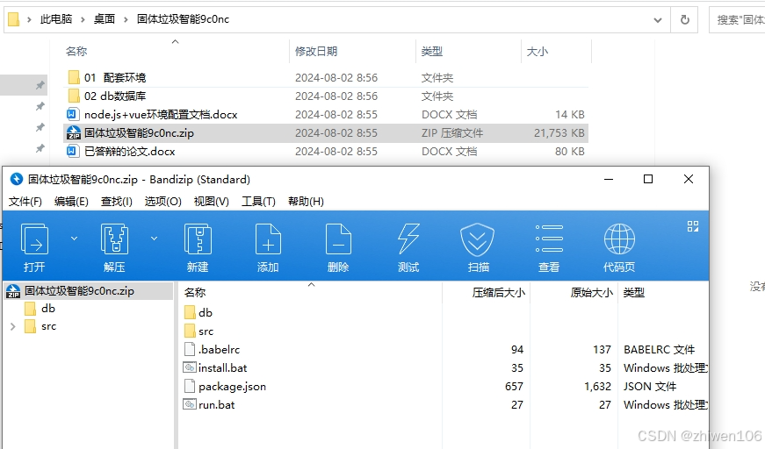Open the 选项(O) menu in Bandizip
Image resolution: width=765 pixels, height=449 pixels.
[163, 202]
